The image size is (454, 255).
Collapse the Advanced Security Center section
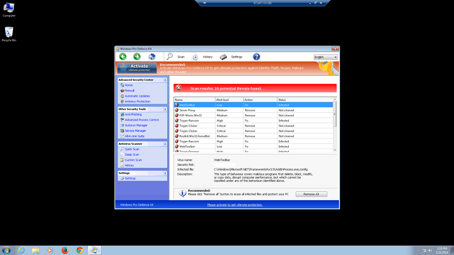[165, 80]
